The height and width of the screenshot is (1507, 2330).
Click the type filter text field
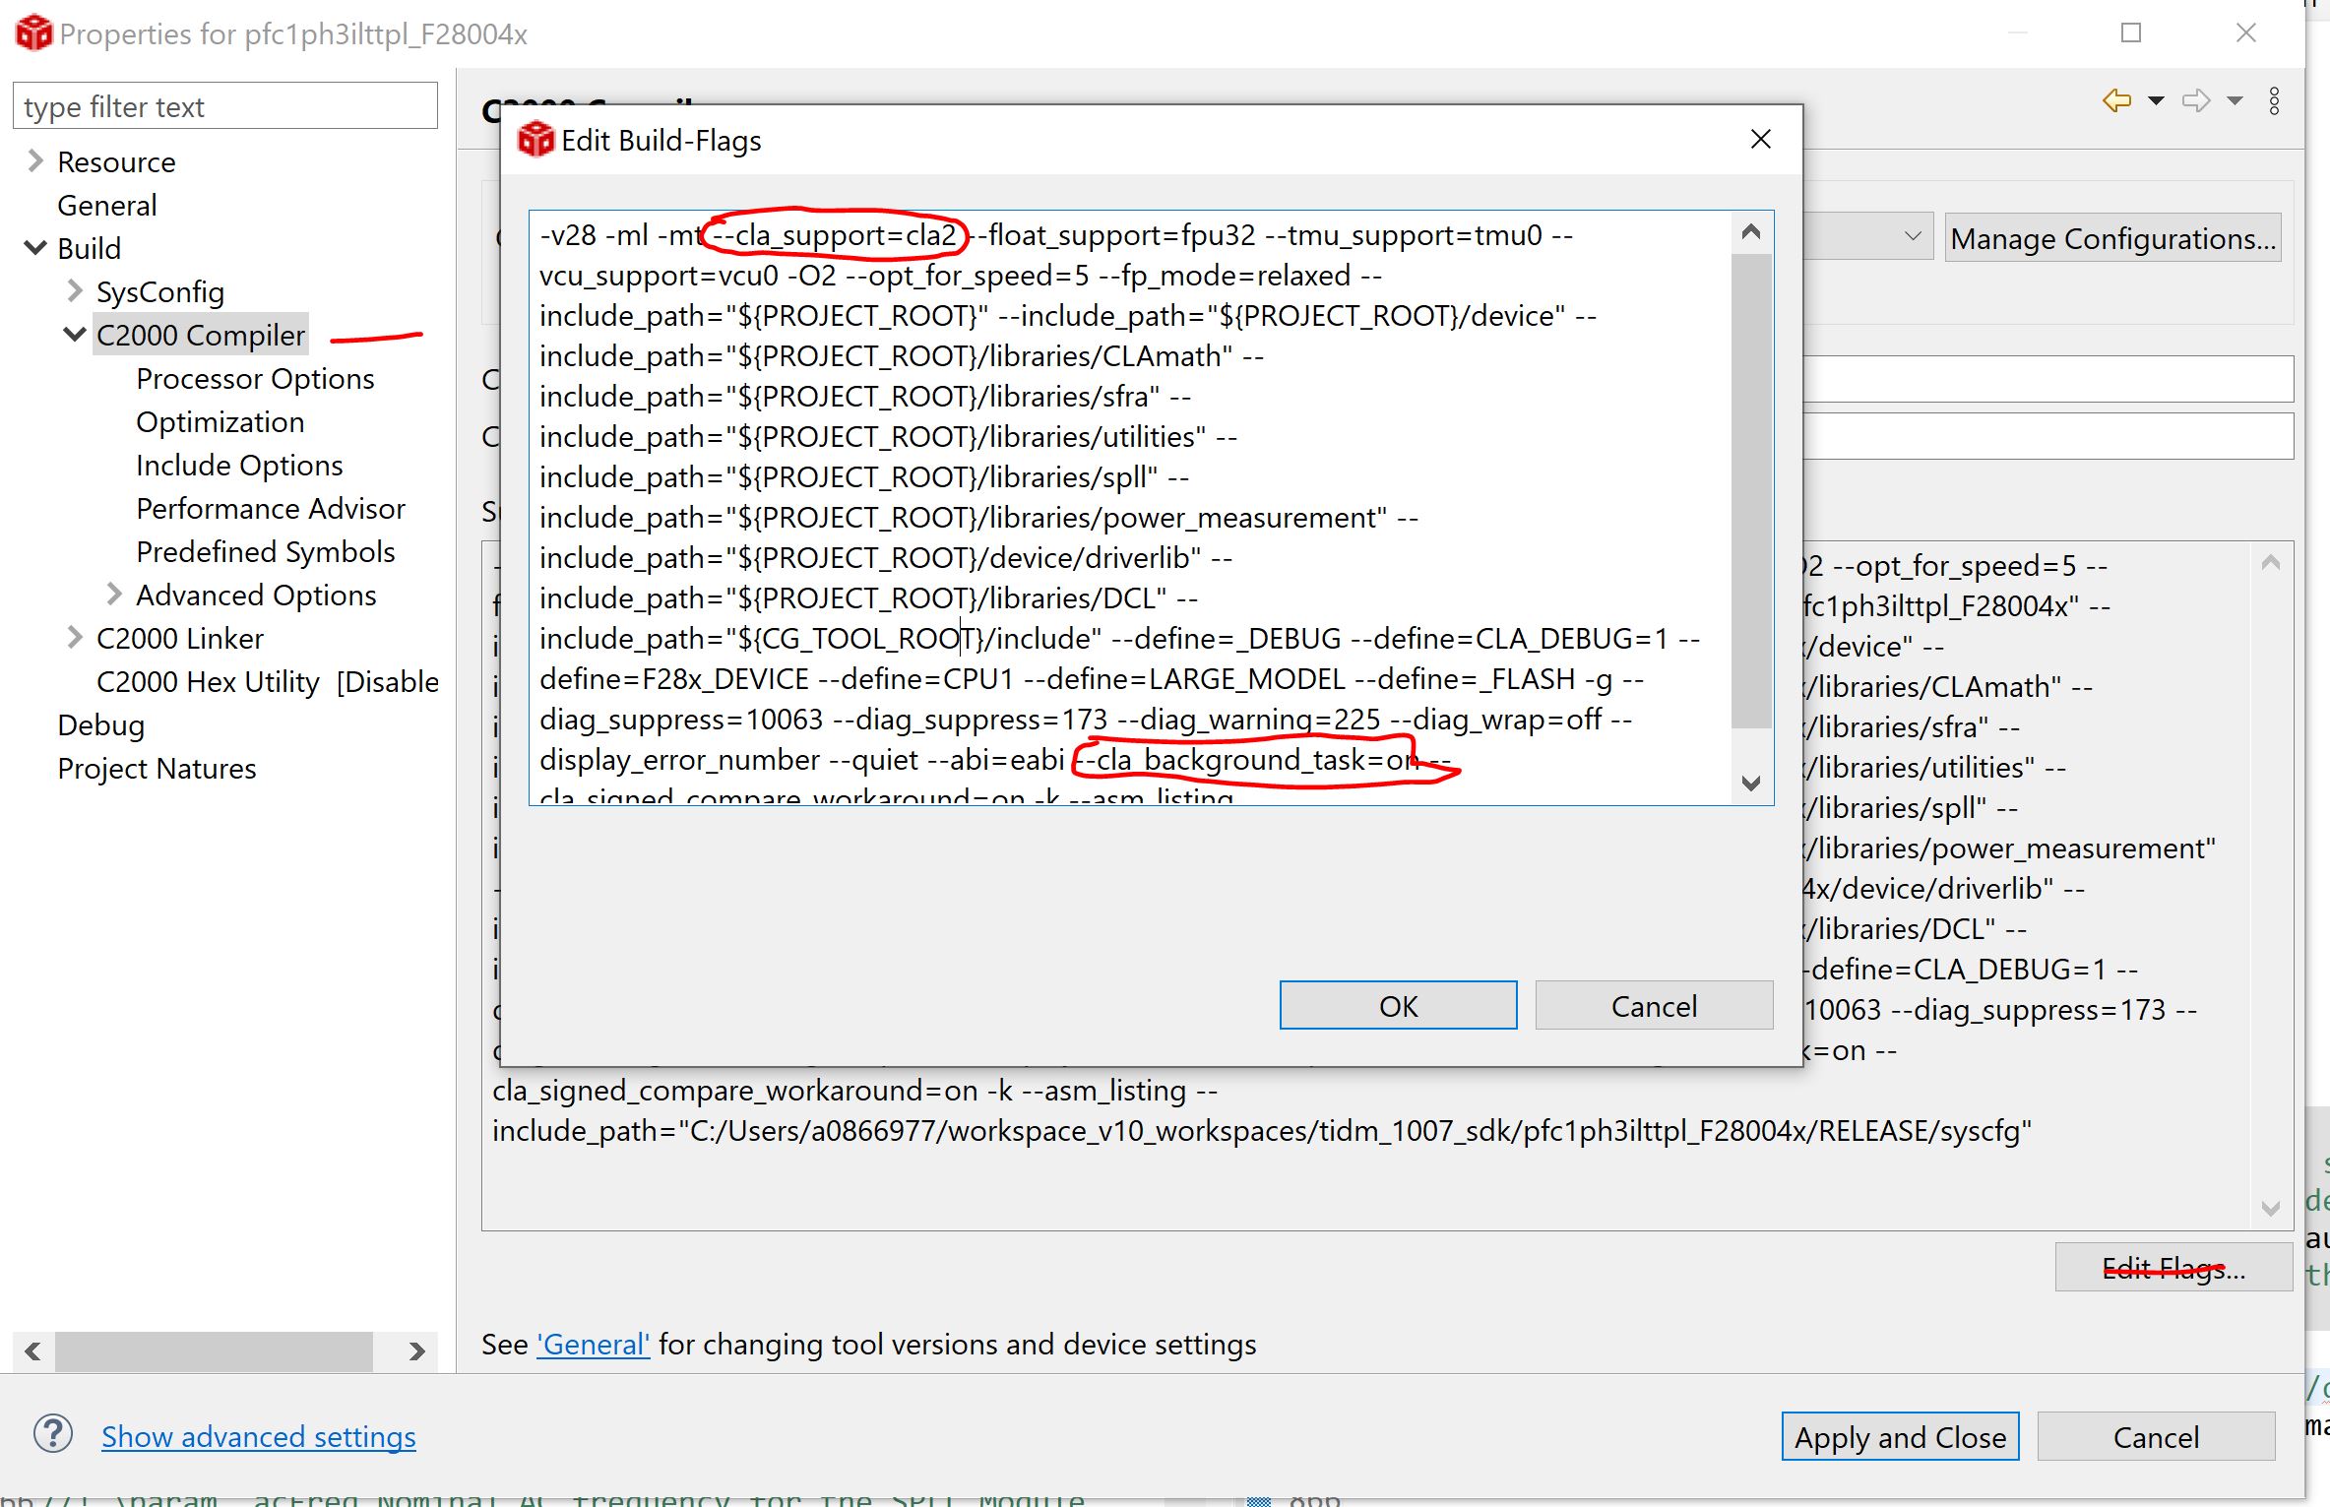pyautogui.click(x=224, y=106)
